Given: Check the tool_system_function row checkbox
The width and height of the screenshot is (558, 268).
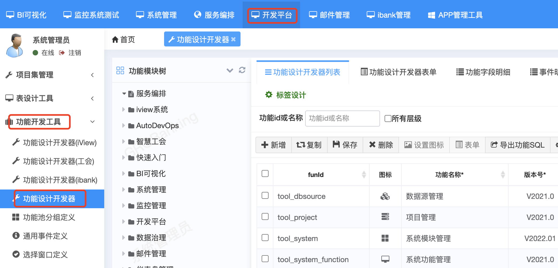Looking at the screenshot, I should (265, 259).
